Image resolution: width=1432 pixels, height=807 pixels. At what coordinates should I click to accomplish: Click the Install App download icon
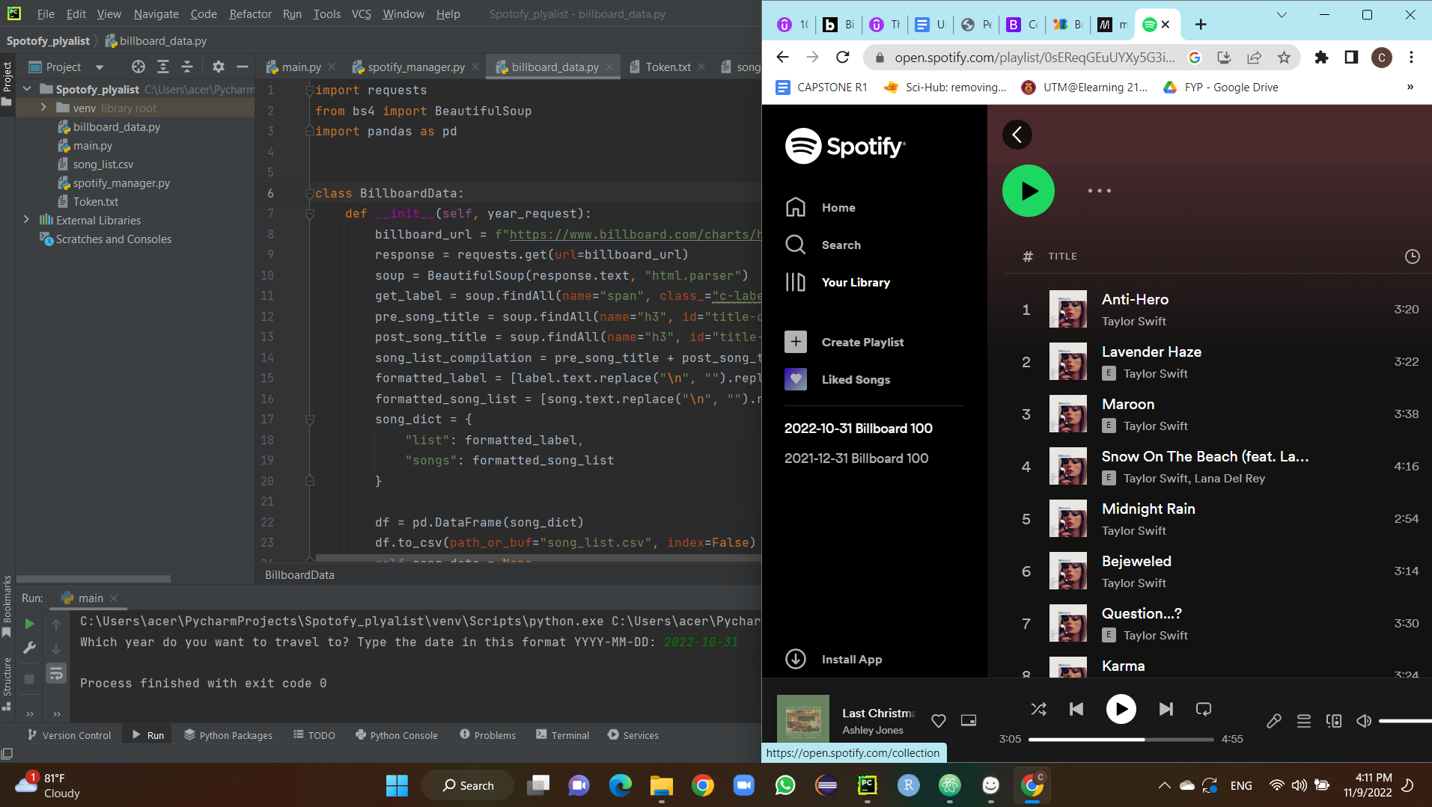click(796, 659)
